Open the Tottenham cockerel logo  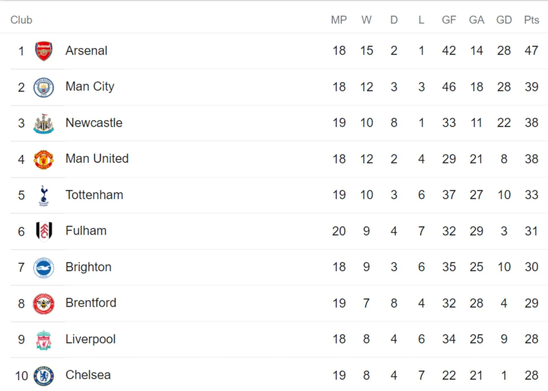pos(43,195)
